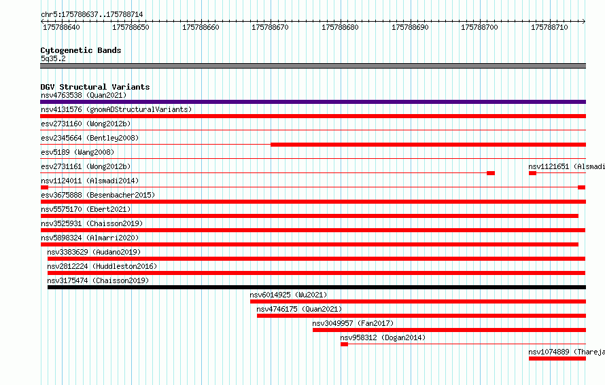Click ruler position 175788680
This screenshot has height=385, width=605.
pyautogui.click(x=340, y=27)
